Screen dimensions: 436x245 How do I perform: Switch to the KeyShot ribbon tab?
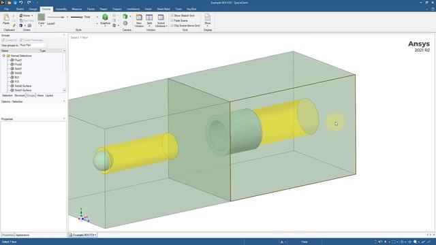pyautogui.click(x=191, y=9)
